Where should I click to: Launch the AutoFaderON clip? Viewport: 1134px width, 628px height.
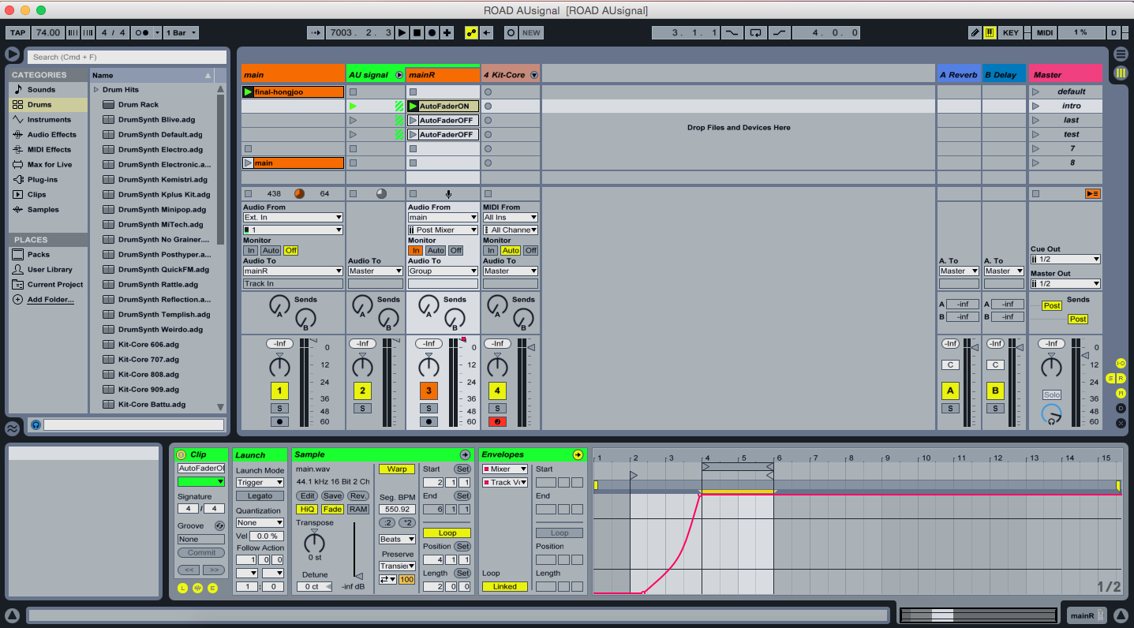click(414, 106)
